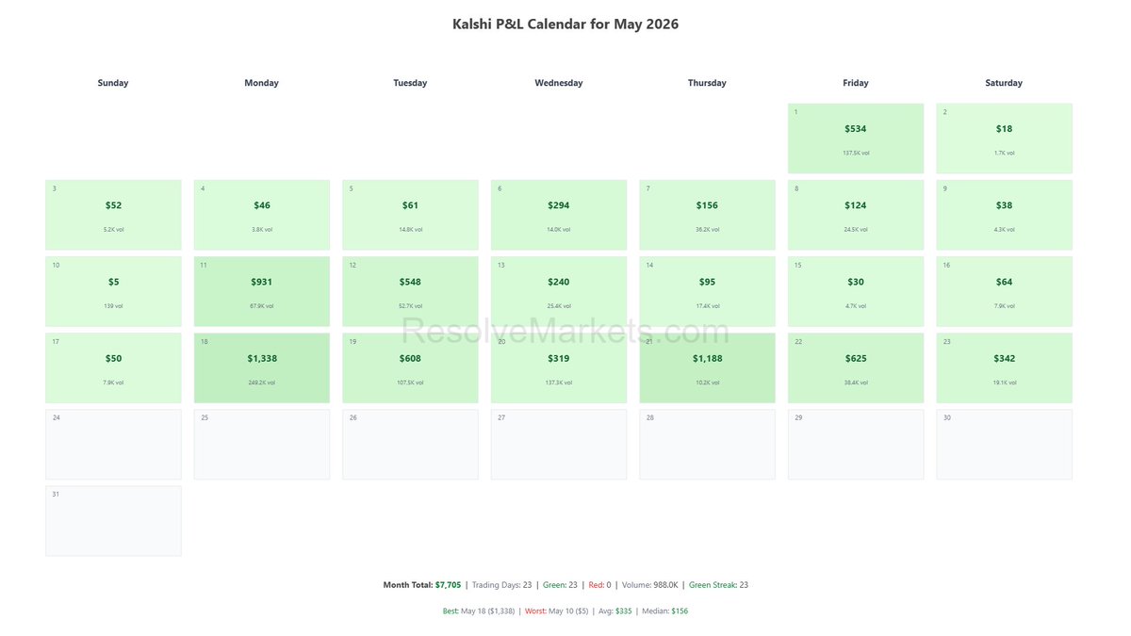Image resolution: width=1131 pixels, height=636 pixels.
Task: Select the May 11 cell with $931
Action: tap(262, 291)
